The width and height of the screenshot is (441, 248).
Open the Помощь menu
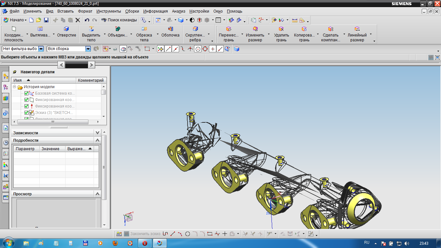234,11
